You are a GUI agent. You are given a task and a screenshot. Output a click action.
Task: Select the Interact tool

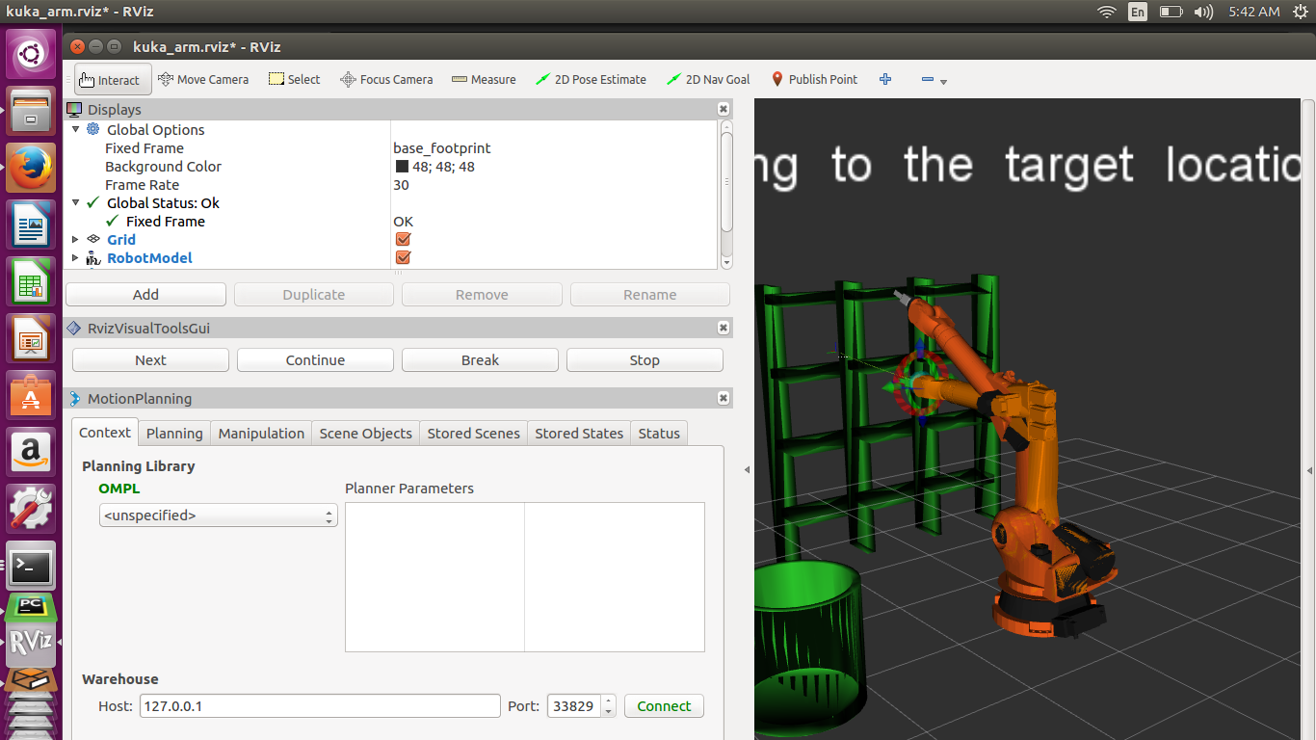click(113, 80)
